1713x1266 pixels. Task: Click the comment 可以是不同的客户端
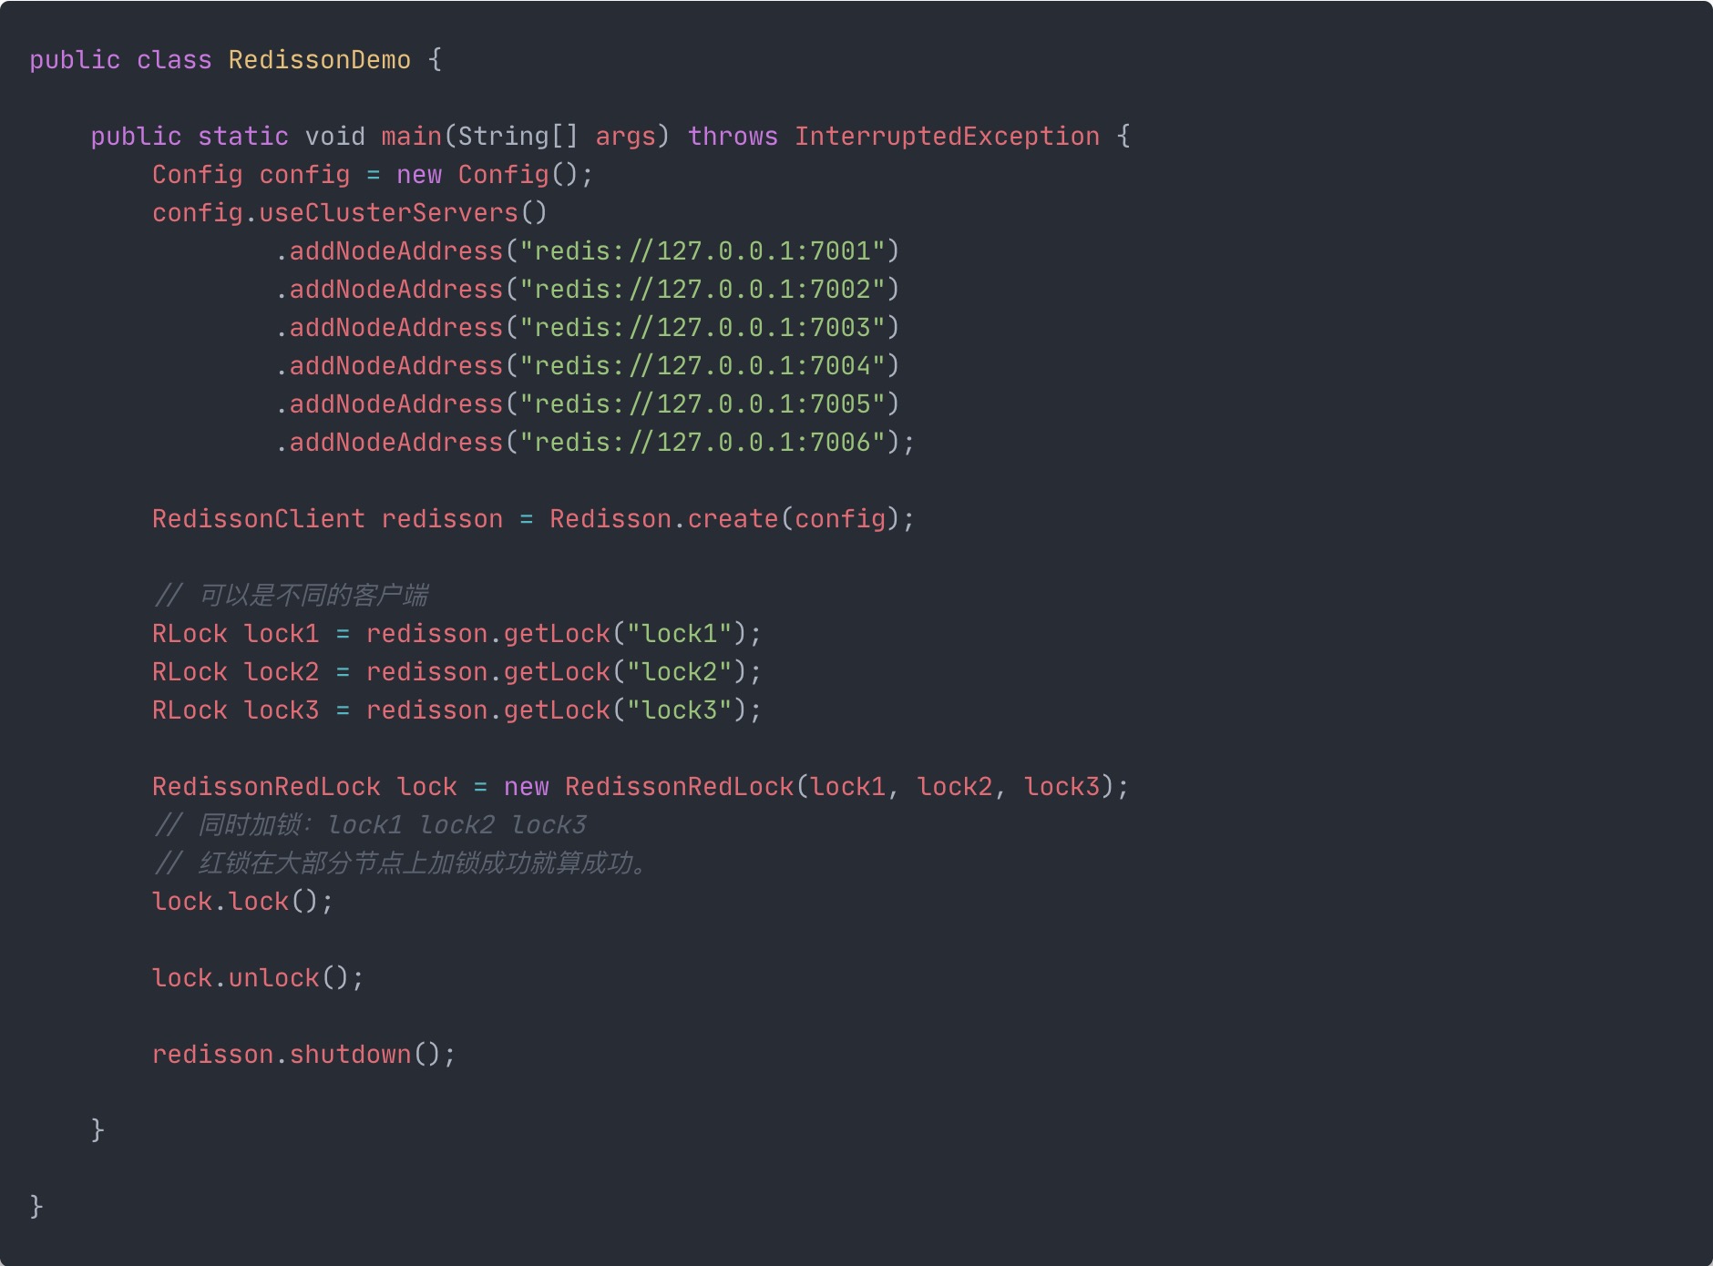291,596
